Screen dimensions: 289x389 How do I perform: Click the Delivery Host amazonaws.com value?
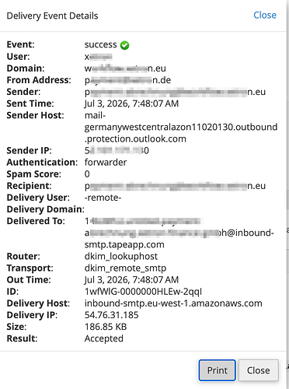point(173,303)
